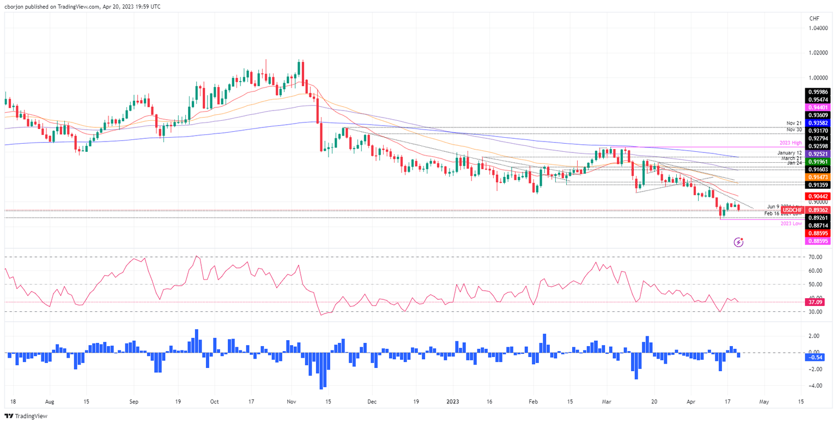This screenshot has height=424, width=837.
Task: Click the January 12 level annotation
Action: 789,152
